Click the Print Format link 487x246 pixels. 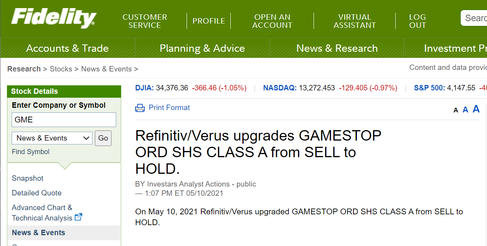[169, 108]
